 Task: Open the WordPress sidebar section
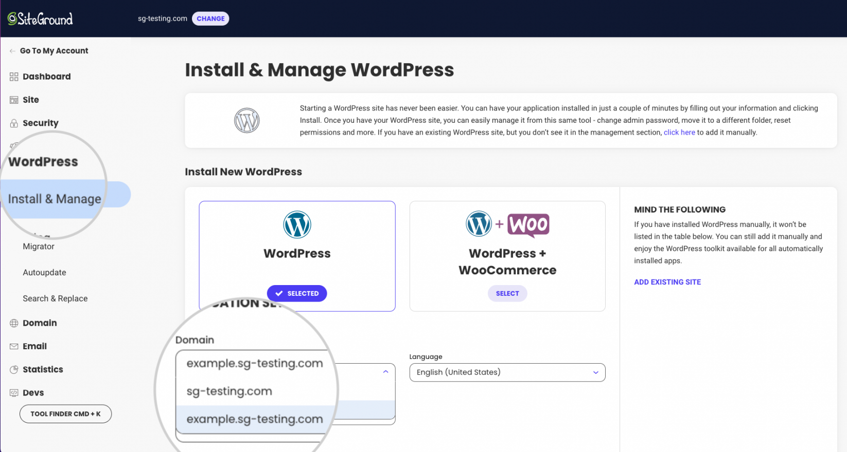coord(43,162)
